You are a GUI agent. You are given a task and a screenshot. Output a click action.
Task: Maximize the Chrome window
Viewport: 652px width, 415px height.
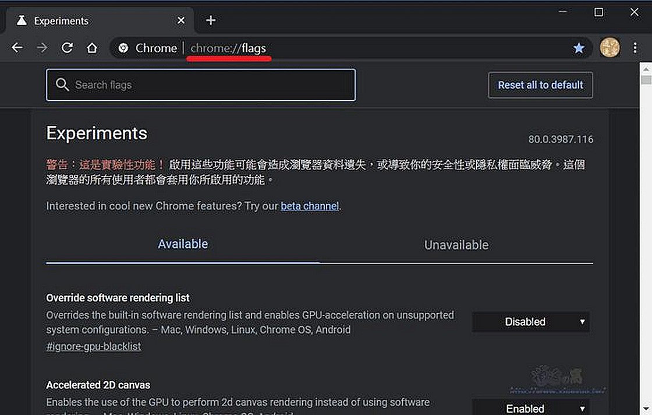click(598, 12)
